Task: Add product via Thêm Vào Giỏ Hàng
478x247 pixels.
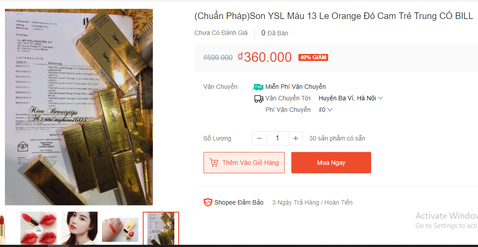Action: pyautogui.click(x=244, y=163)
